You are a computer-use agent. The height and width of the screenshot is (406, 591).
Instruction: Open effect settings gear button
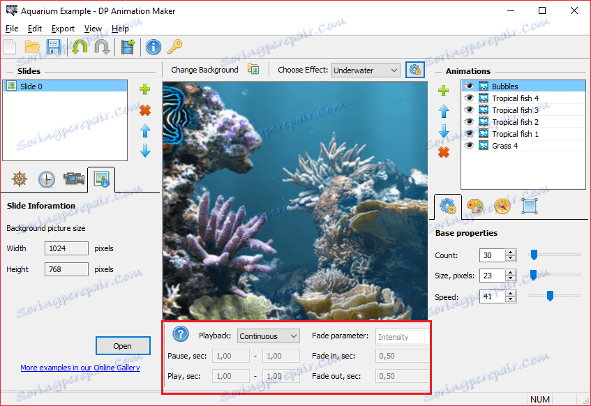click(x=415, y=70)
